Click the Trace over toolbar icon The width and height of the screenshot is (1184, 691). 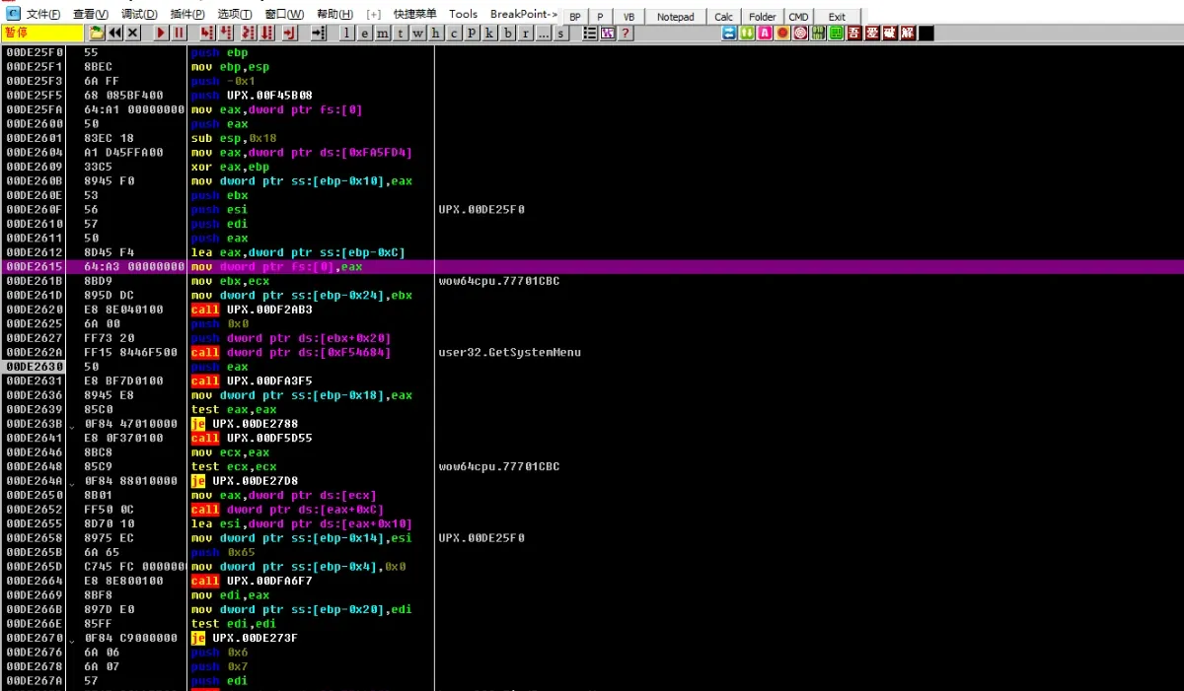pyautogui.click(x=266, y=33)
